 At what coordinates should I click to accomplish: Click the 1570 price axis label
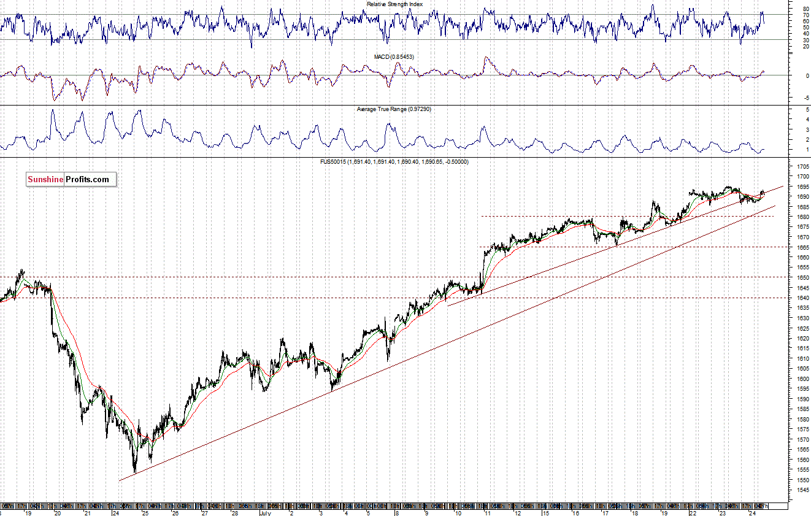click(x=802, y=440)
